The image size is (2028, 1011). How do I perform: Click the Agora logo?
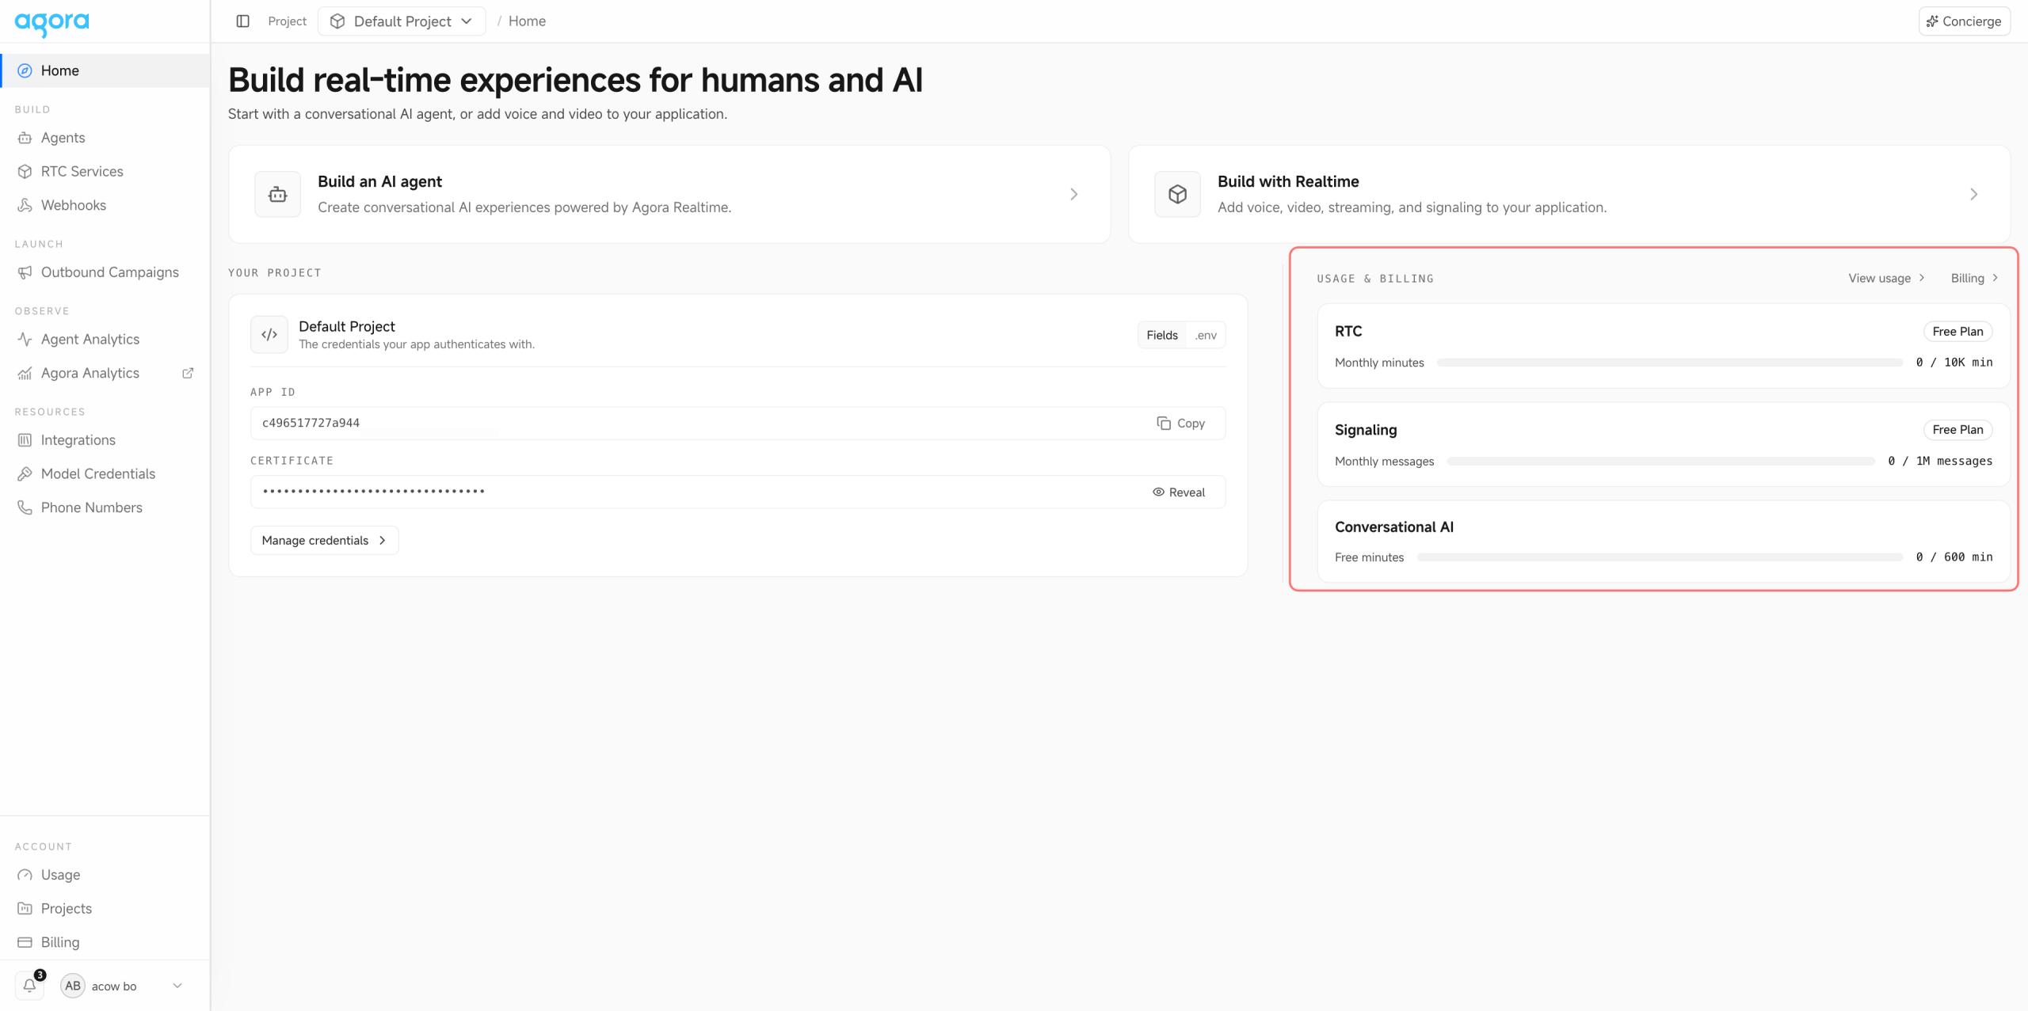point(51,23)
